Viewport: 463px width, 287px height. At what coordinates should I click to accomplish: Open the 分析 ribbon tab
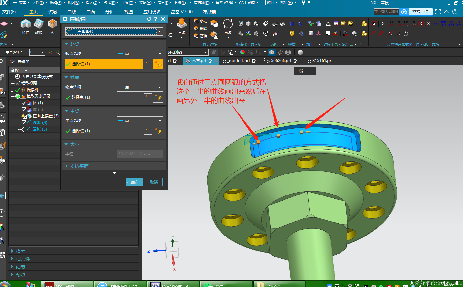(110, 12)
